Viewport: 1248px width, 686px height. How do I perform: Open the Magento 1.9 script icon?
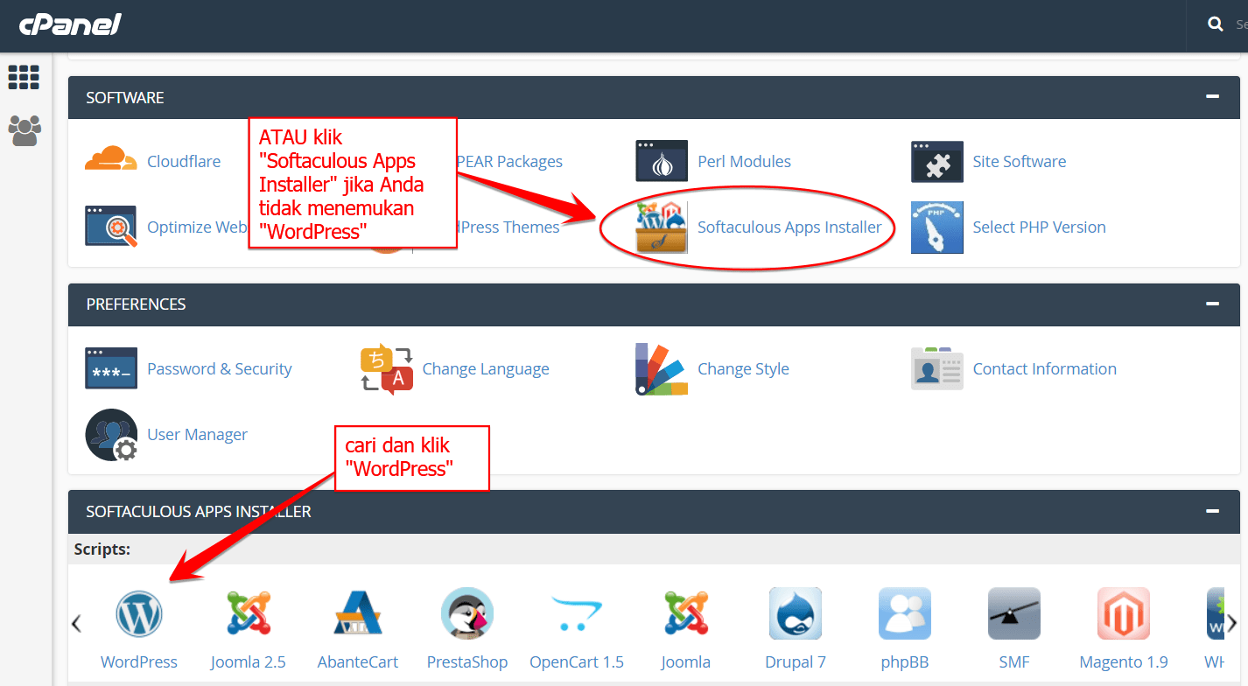click(x=1124, y=613)
